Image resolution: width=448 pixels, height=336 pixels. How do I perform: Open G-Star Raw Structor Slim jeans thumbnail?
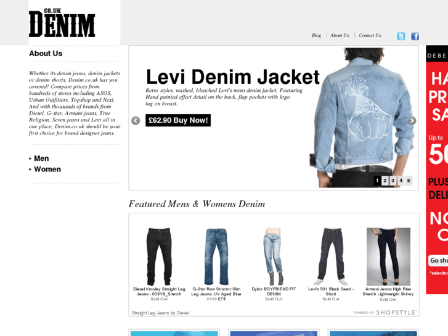point(216,256)
